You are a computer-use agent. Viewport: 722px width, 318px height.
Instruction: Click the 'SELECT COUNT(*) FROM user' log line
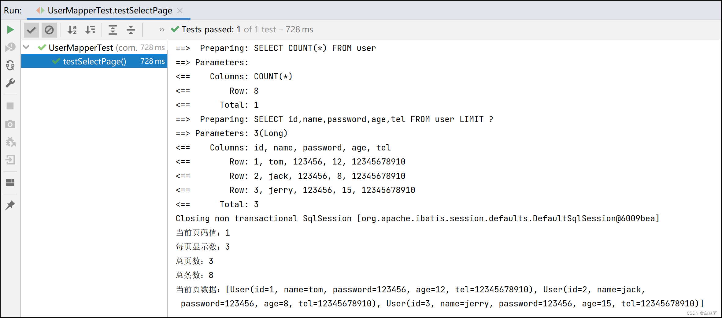(x=276, y=48)
